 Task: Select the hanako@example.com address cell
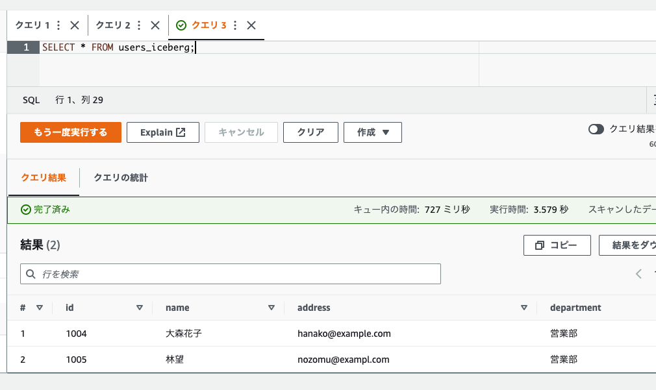coord(344,334)
